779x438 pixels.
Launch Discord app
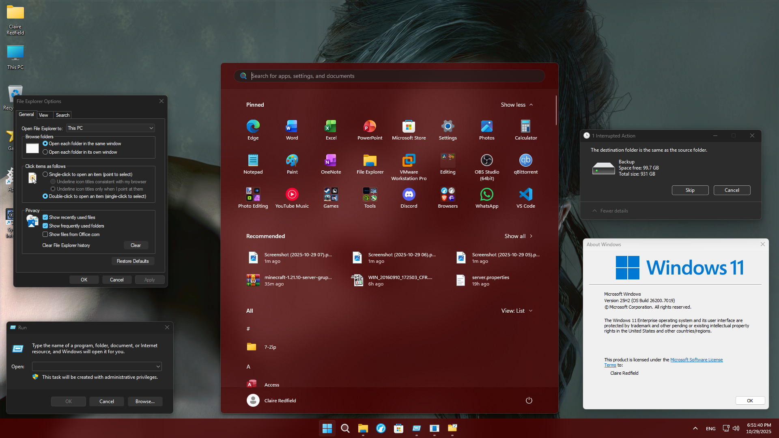tap(409, 198)
